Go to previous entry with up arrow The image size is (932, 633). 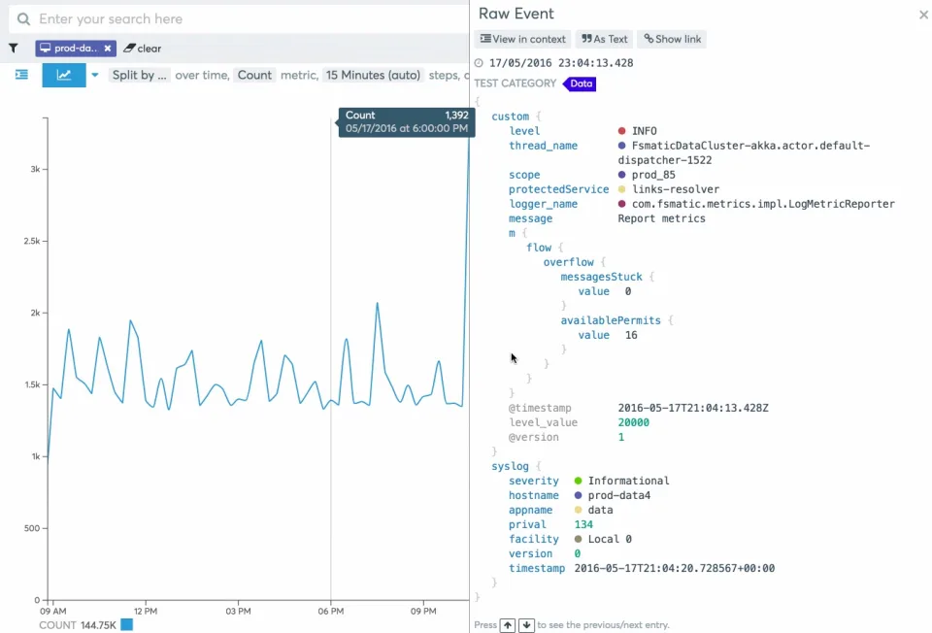pos(507,625)
